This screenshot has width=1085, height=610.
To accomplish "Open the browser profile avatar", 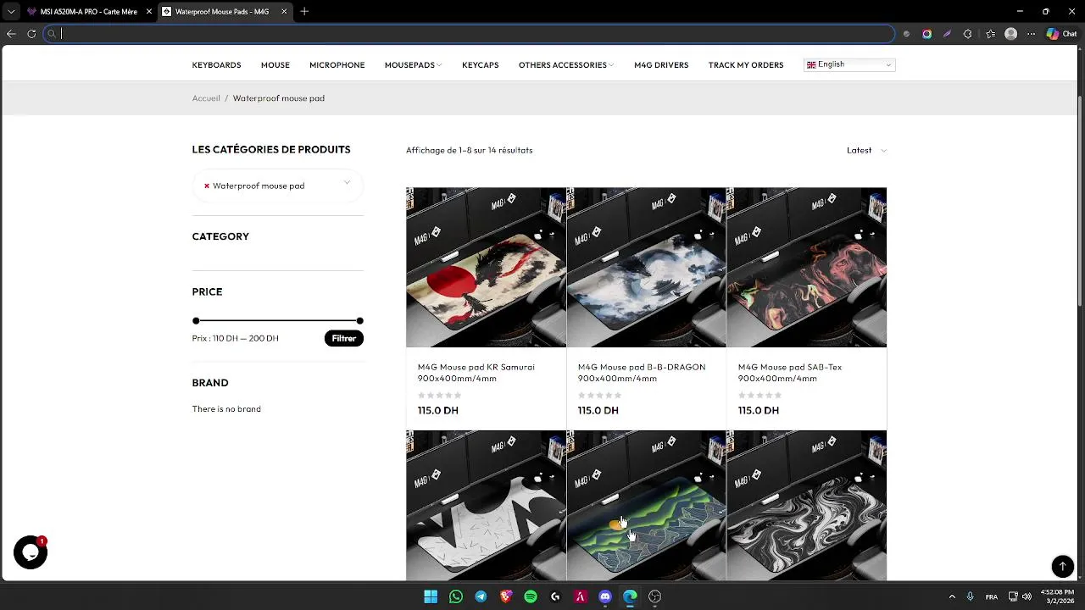I will tap(1010, 34).
